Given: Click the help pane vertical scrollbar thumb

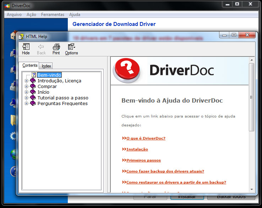Looking at the screenshot, I should 251,97.
